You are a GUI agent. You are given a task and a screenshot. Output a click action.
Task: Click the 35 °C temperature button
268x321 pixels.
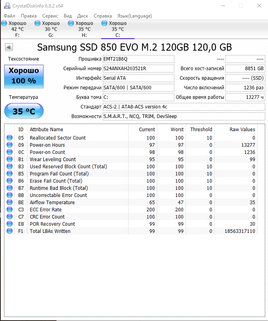click(x=24, y=111)
